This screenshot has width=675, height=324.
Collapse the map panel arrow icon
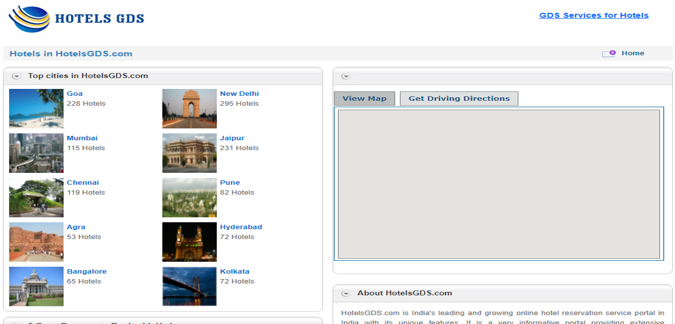(x=346, y=76)
